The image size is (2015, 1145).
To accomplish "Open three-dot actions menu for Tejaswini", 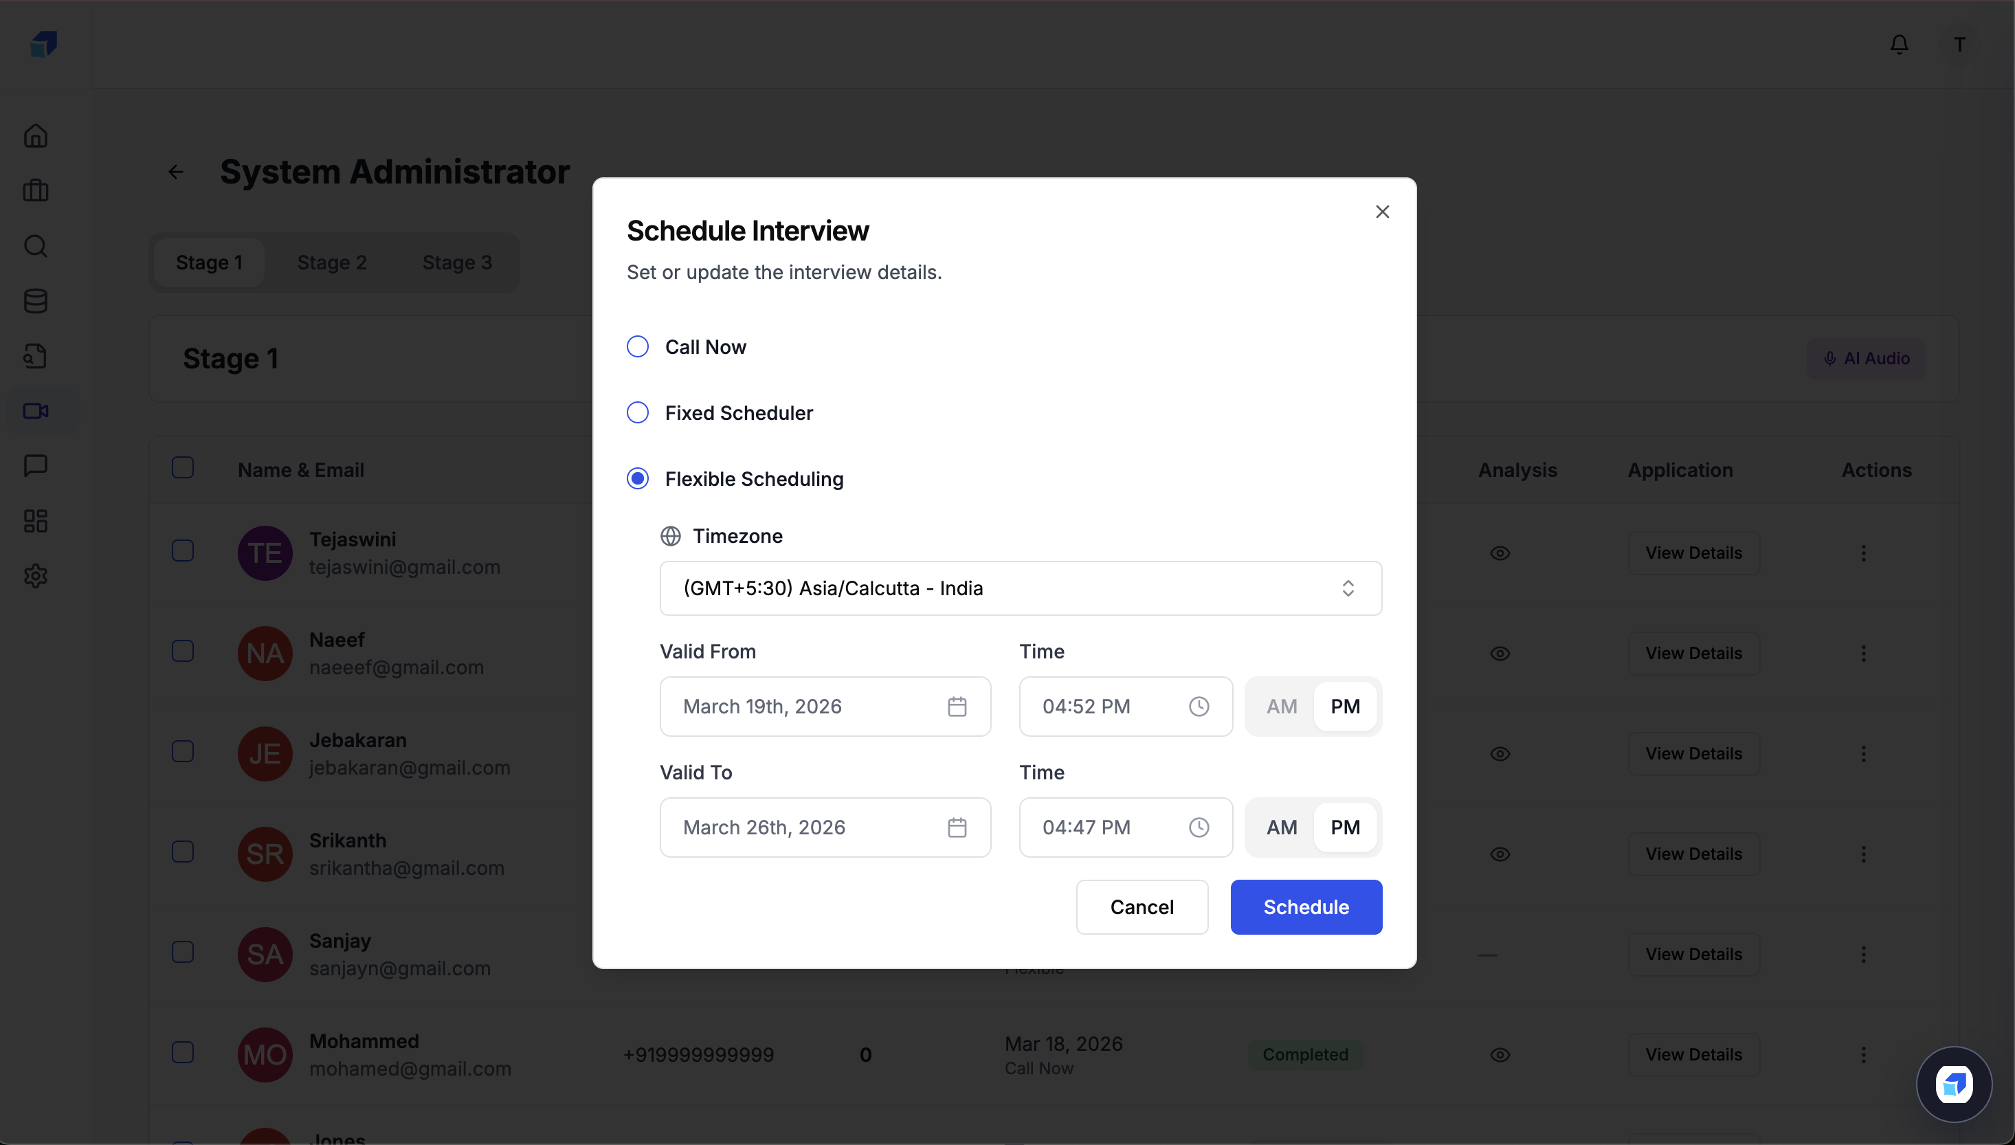I will [1862, 553].
